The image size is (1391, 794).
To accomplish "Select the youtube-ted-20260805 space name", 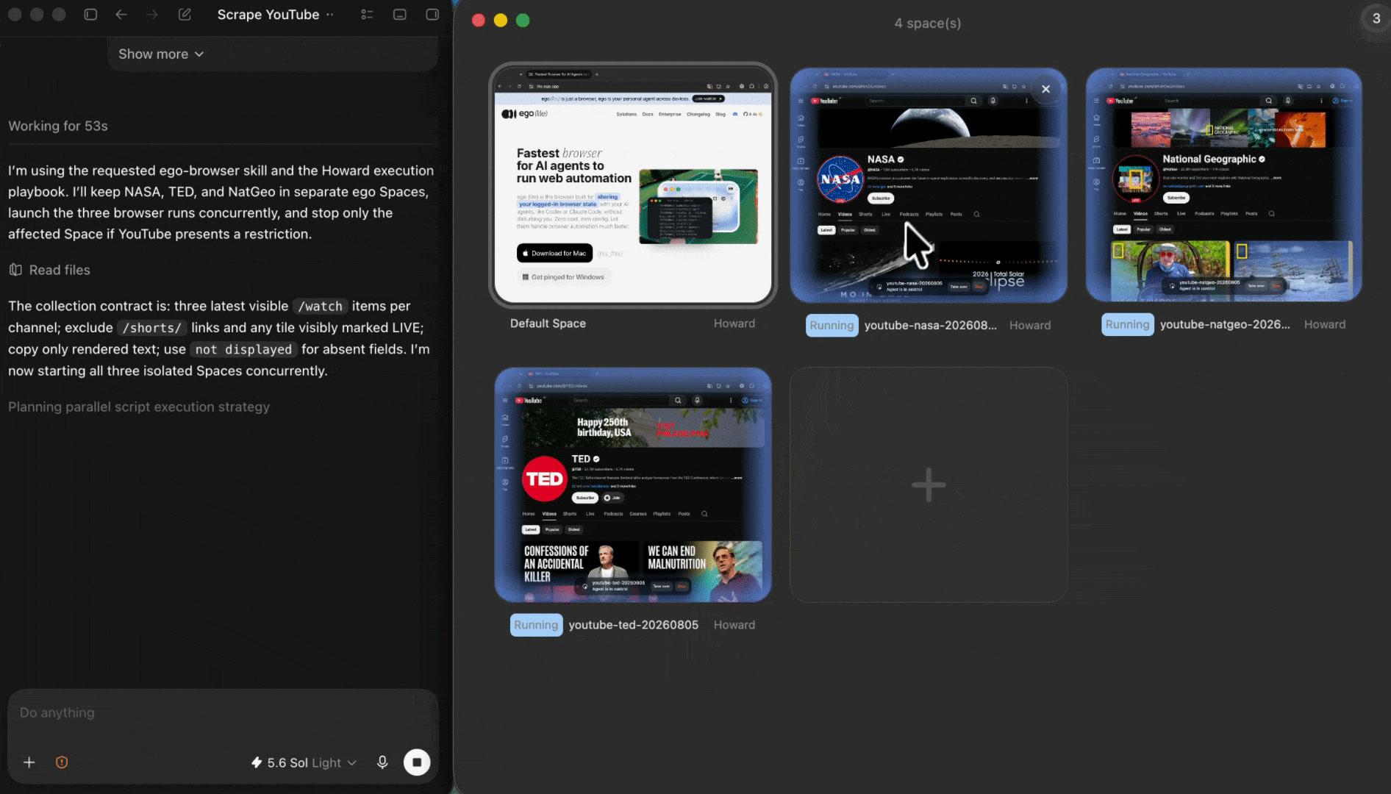I will [x=633, y=625].
